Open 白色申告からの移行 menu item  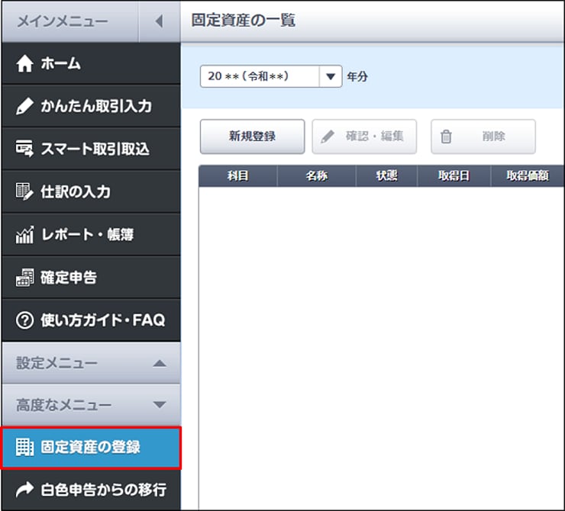91,490
